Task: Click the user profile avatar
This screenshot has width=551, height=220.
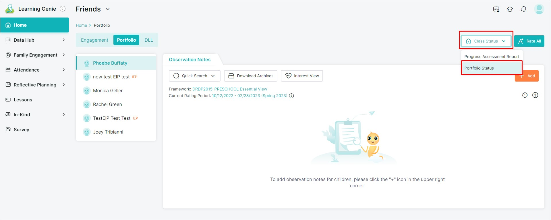Action: [539, 9]
